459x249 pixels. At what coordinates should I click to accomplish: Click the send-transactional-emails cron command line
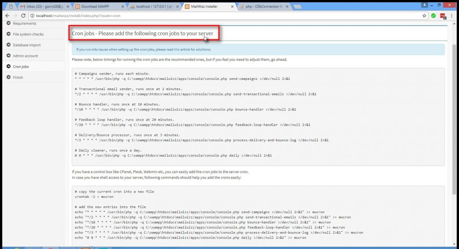(195, 94)
